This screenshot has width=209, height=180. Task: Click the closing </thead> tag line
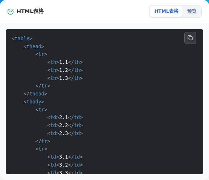coord(35,94)
